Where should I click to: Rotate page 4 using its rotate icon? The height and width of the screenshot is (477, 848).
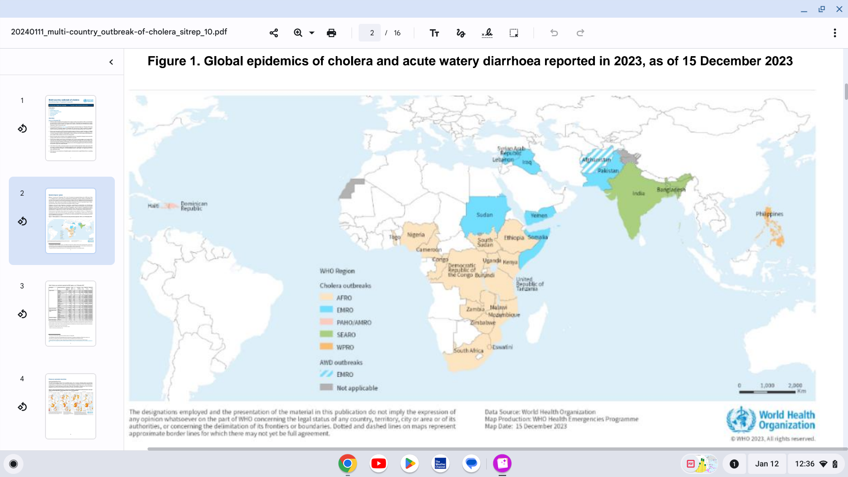22,407
